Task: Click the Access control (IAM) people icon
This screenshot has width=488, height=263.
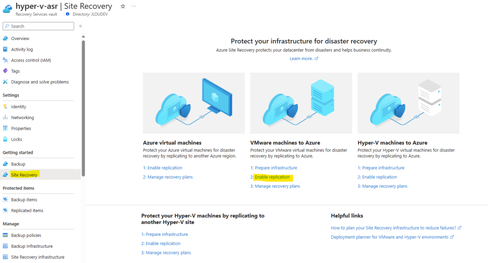Action: coord(5,60)
